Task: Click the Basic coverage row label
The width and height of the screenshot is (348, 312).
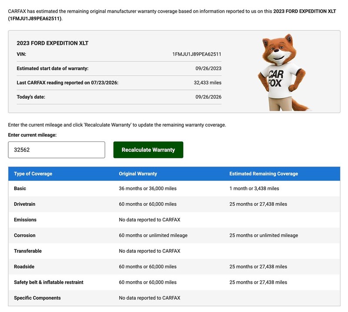Action: point(20,188)
